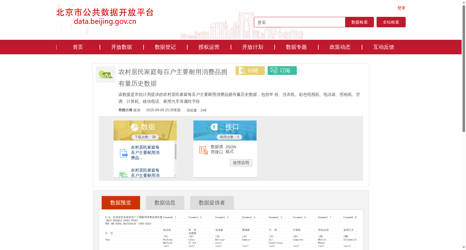This screenshot has height=250, width=466.
Task: Open 授权运营 navigation item
Action: [x=209, y=47]
